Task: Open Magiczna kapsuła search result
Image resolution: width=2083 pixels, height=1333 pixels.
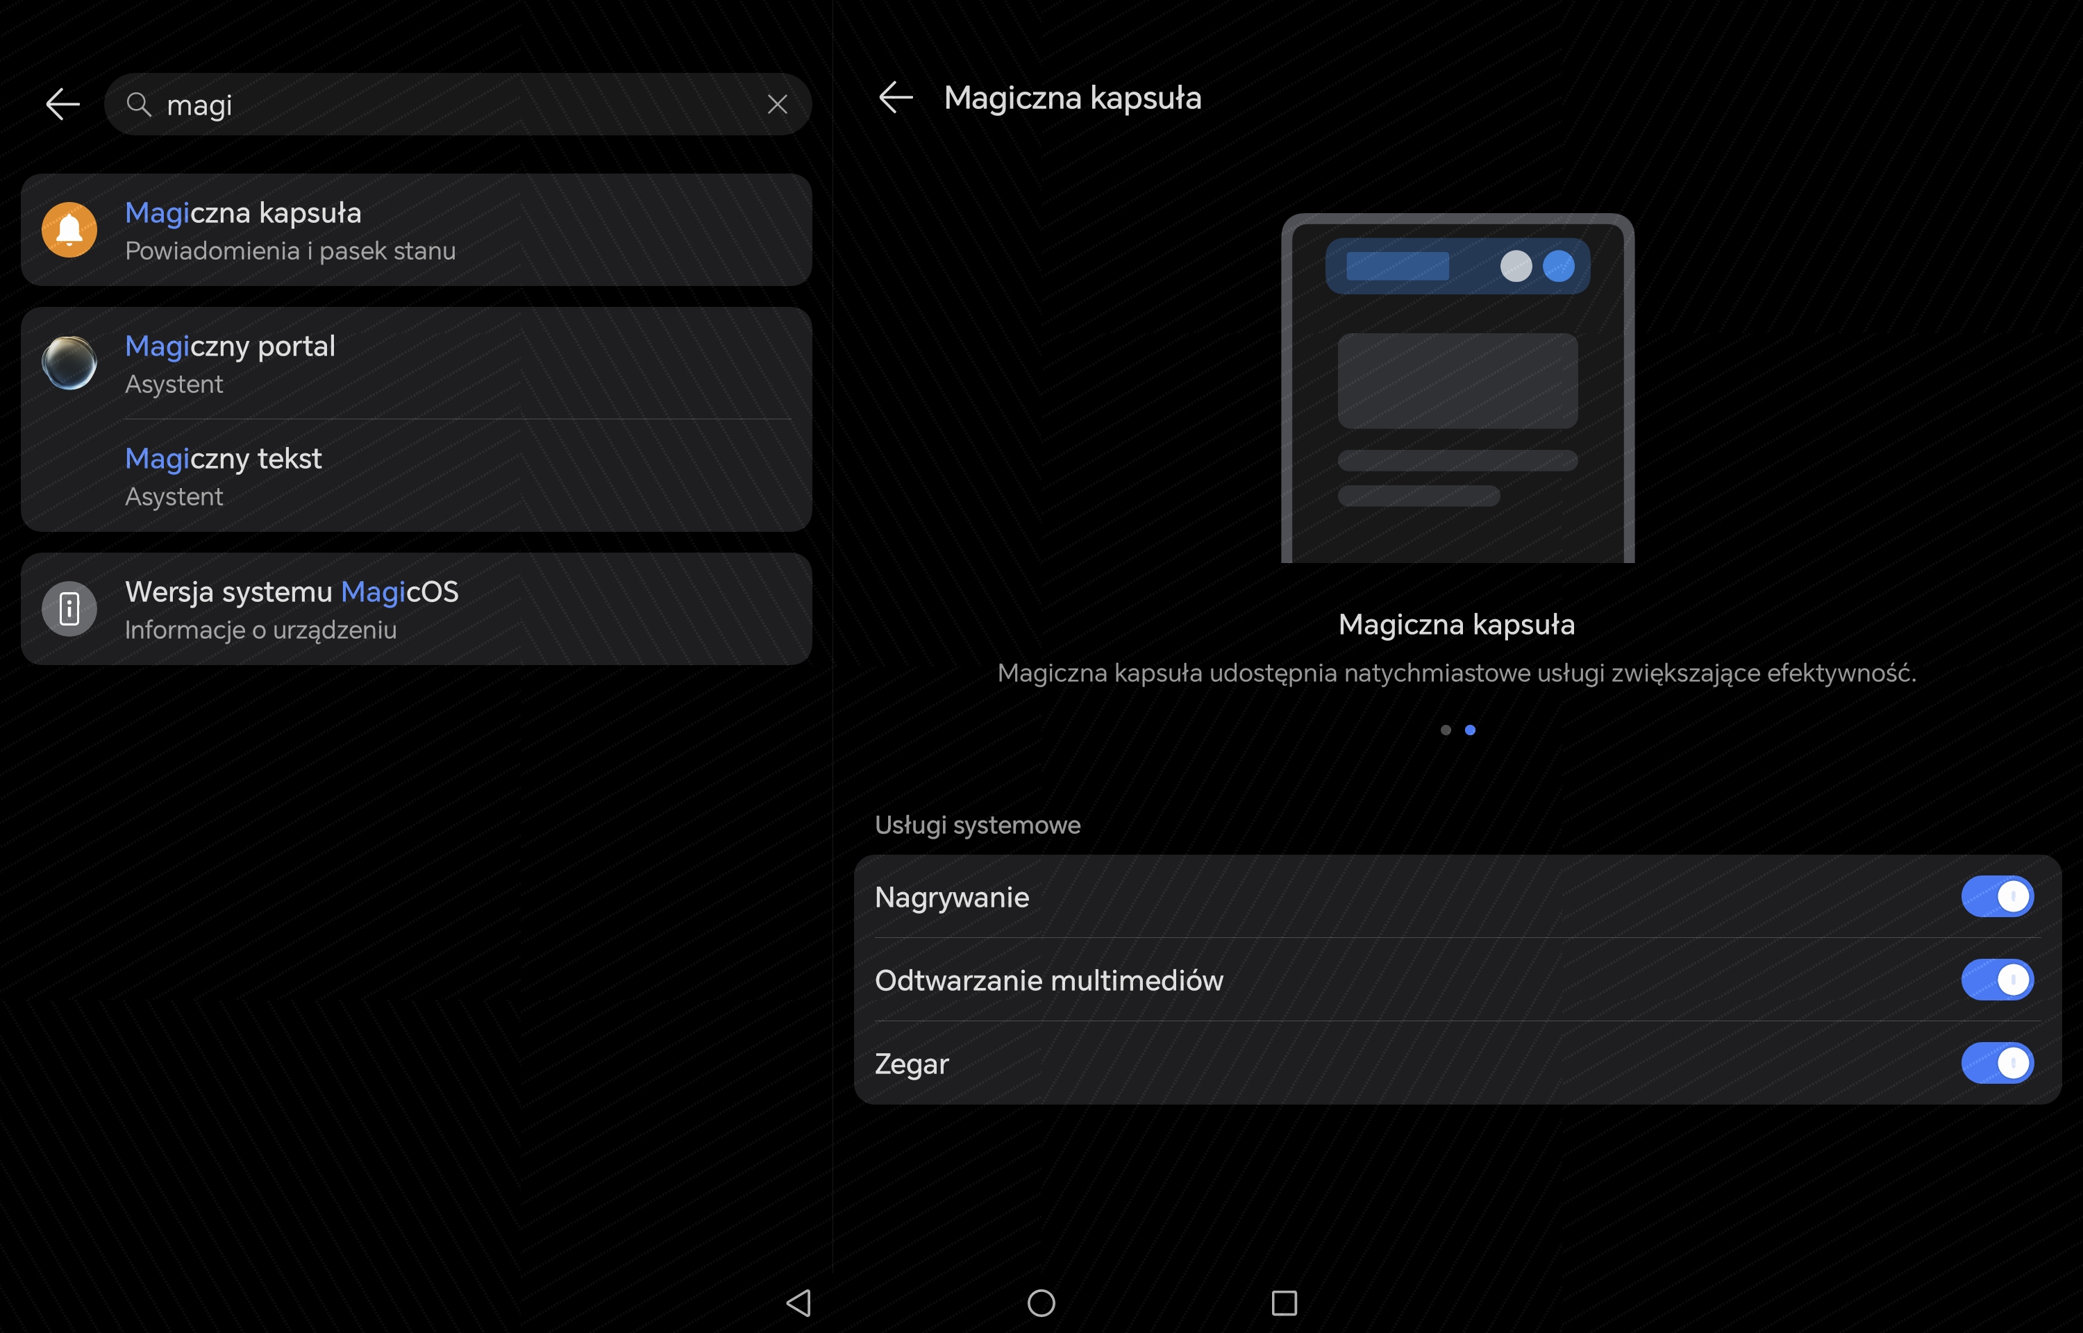Action: [417, 230]
